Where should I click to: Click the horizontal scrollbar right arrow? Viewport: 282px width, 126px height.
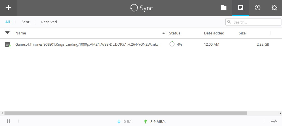[280, 113]
